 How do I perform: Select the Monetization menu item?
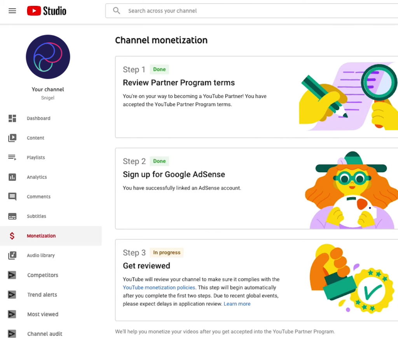[x=51, y=236]
